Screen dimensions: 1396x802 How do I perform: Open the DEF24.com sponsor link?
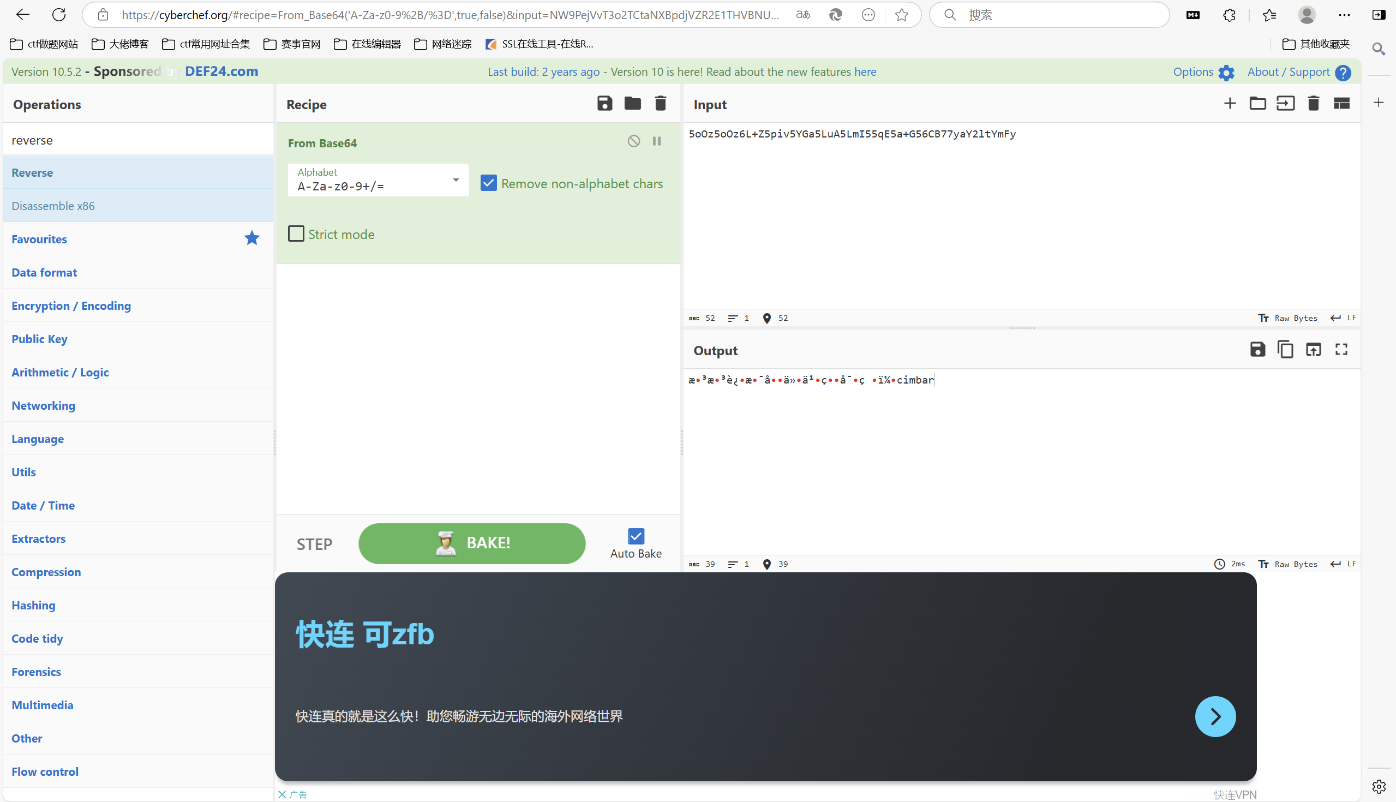coord(221,71)
